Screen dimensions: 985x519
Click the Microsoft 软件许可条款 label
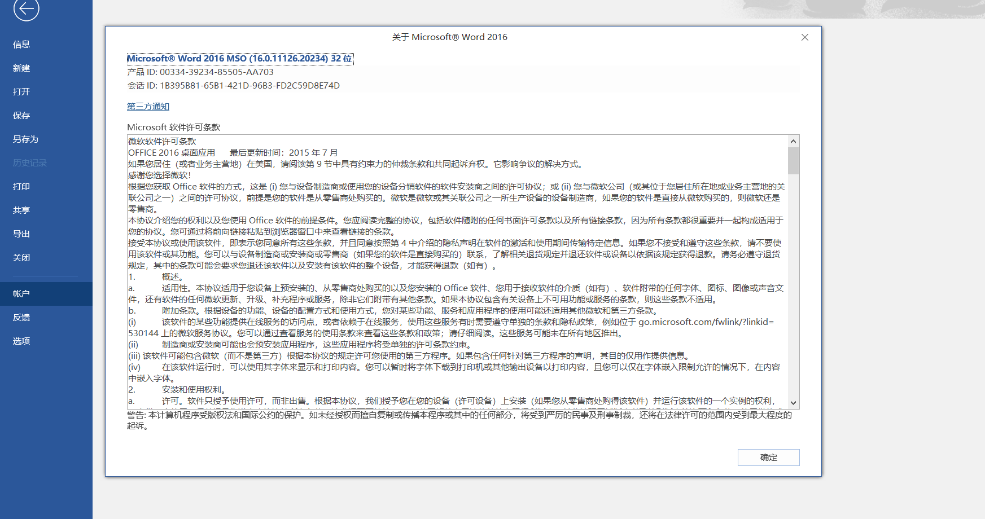tap(174, 127)
